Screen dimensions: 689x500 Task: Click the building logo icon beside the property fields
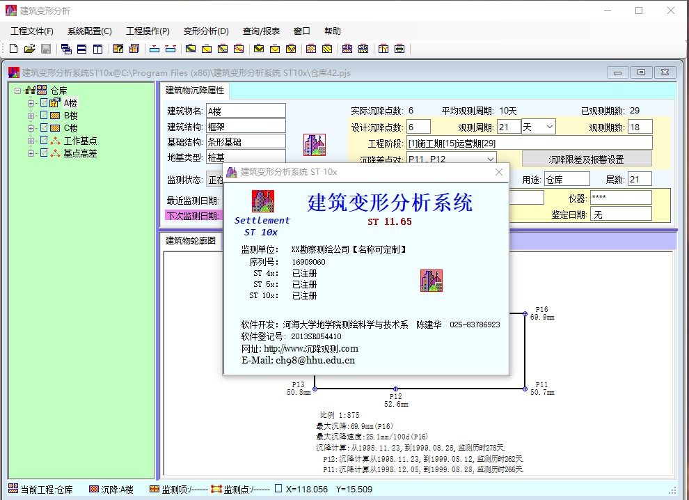pyautogui.click(x=315, y=144)
